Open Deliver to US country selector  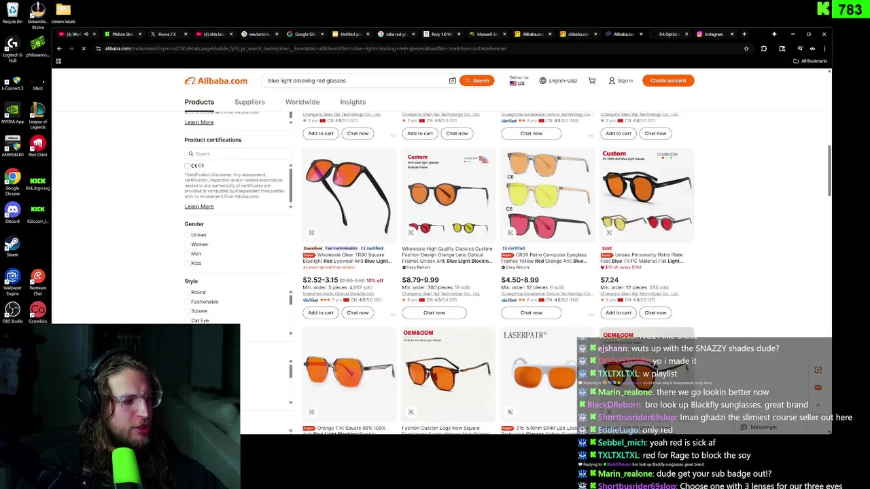click(519, 81)
